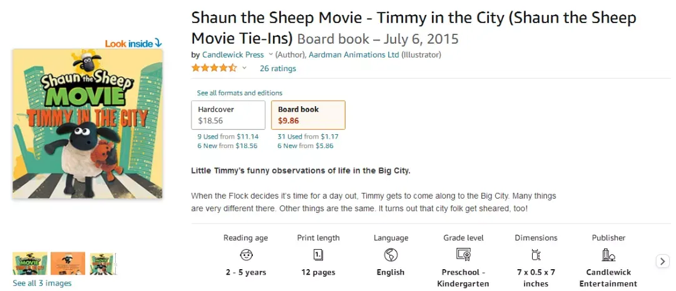676x291 pixels.
Task: Show next product details with right arrow
Action: click(663, 261)
